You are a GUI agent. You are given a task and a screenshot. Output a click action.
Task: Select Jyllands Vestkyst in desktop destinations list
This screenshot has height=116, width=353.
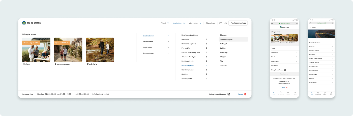pyautogui.click(x=194, y=57)
